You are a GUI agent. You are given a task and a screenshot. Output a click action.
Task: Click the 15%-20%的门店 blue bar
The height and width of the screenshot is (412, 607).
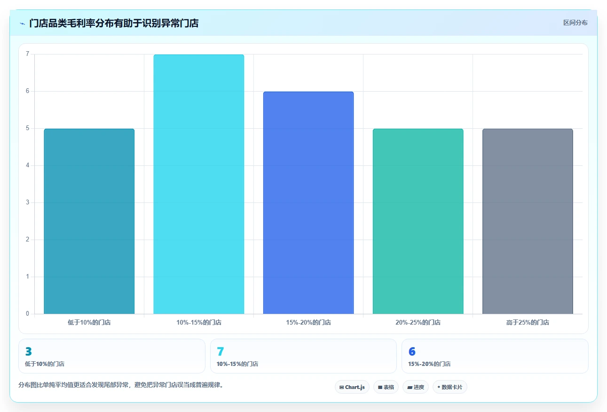click(x=308, y=202)
